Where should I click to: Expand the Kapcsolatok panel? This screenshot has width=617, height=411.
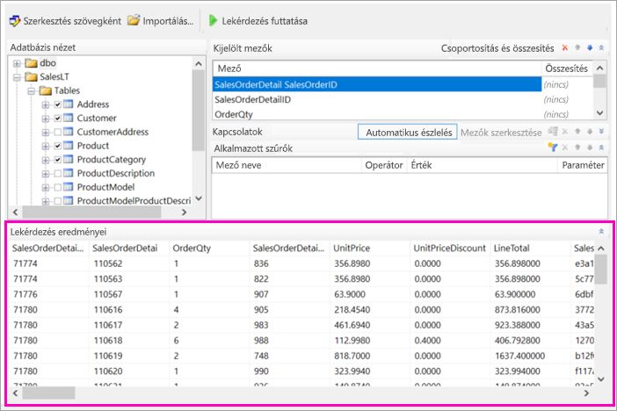click(601, 132)
